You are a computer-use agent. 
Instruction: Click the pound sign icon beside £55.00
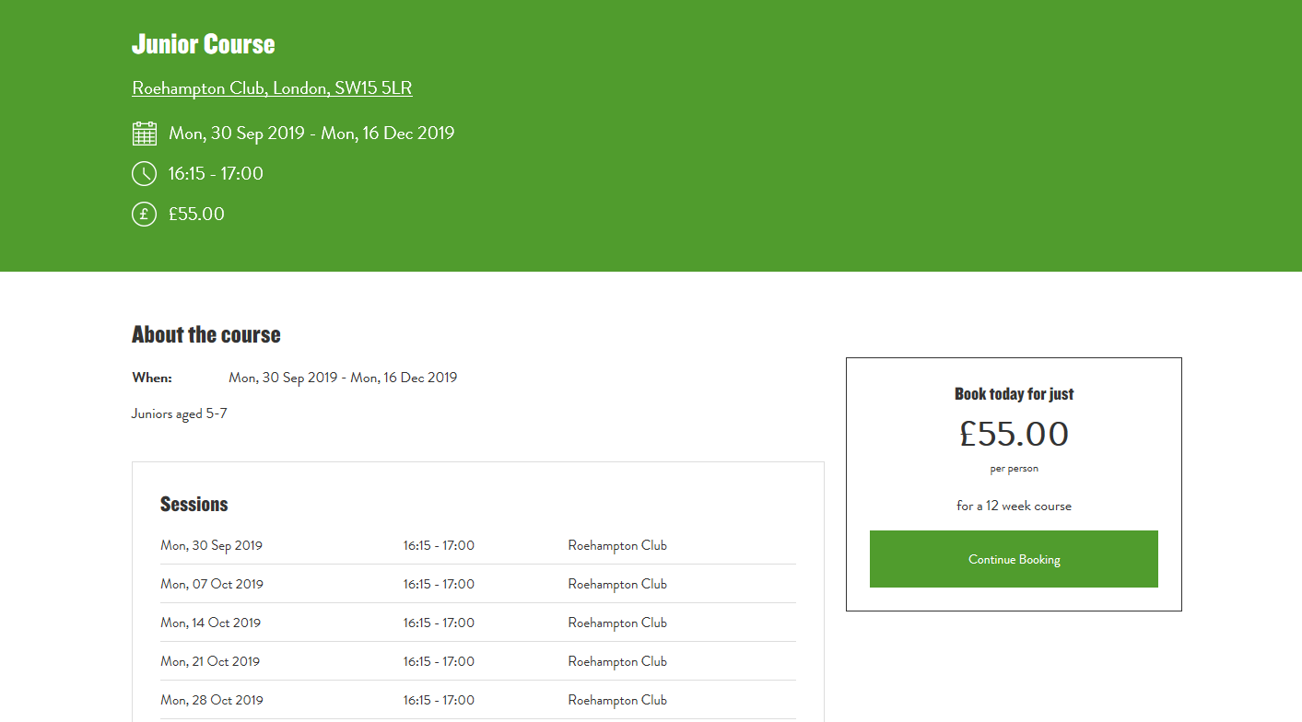144,215
